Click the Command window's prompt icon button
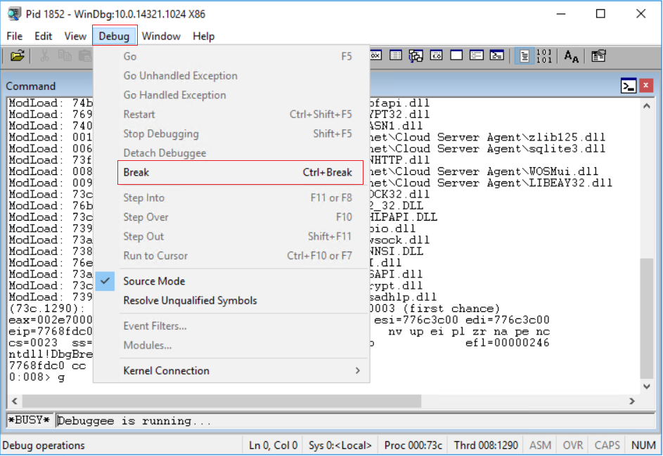The width and height of the screenshot is (663, 456). coord(629,86)
